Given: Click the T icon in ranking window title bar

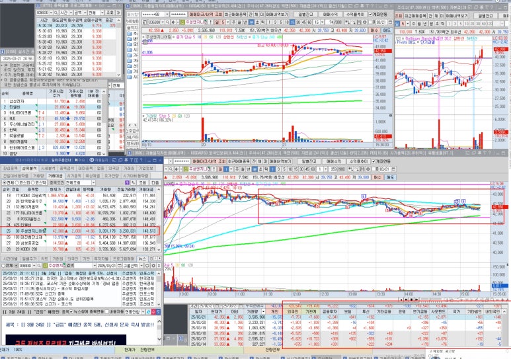Looking at the screenshot, I should coord(132,160).
